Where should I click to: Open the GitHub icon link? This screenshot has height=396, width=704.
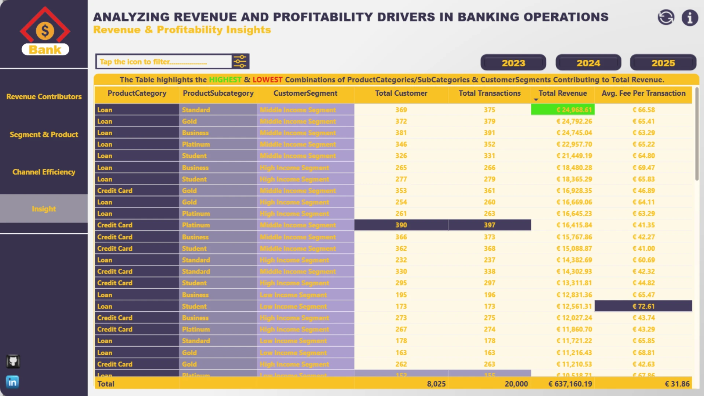coord(13,361)
